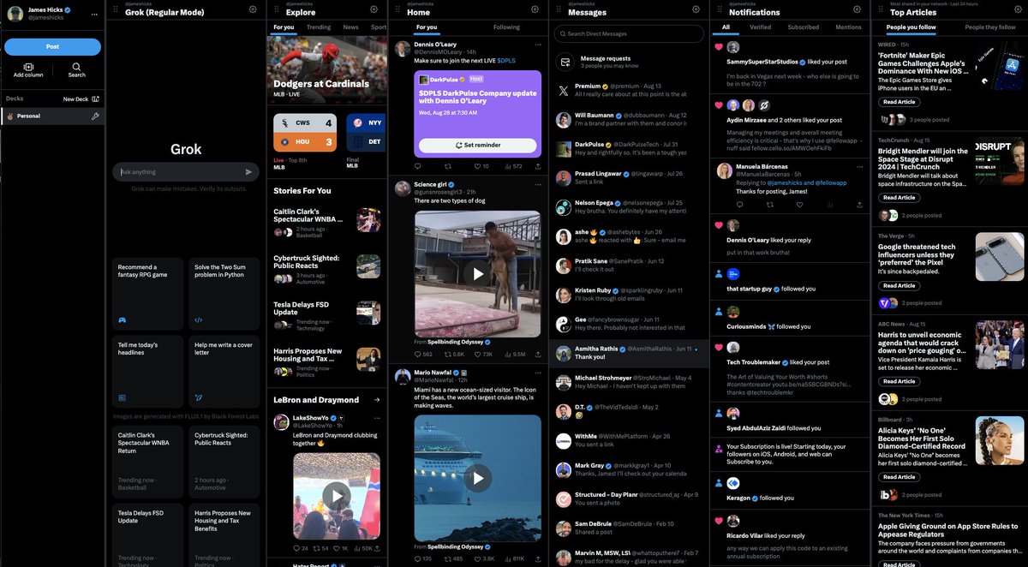
Task: Play the LakeShowYo video
Action: (336, 495)
